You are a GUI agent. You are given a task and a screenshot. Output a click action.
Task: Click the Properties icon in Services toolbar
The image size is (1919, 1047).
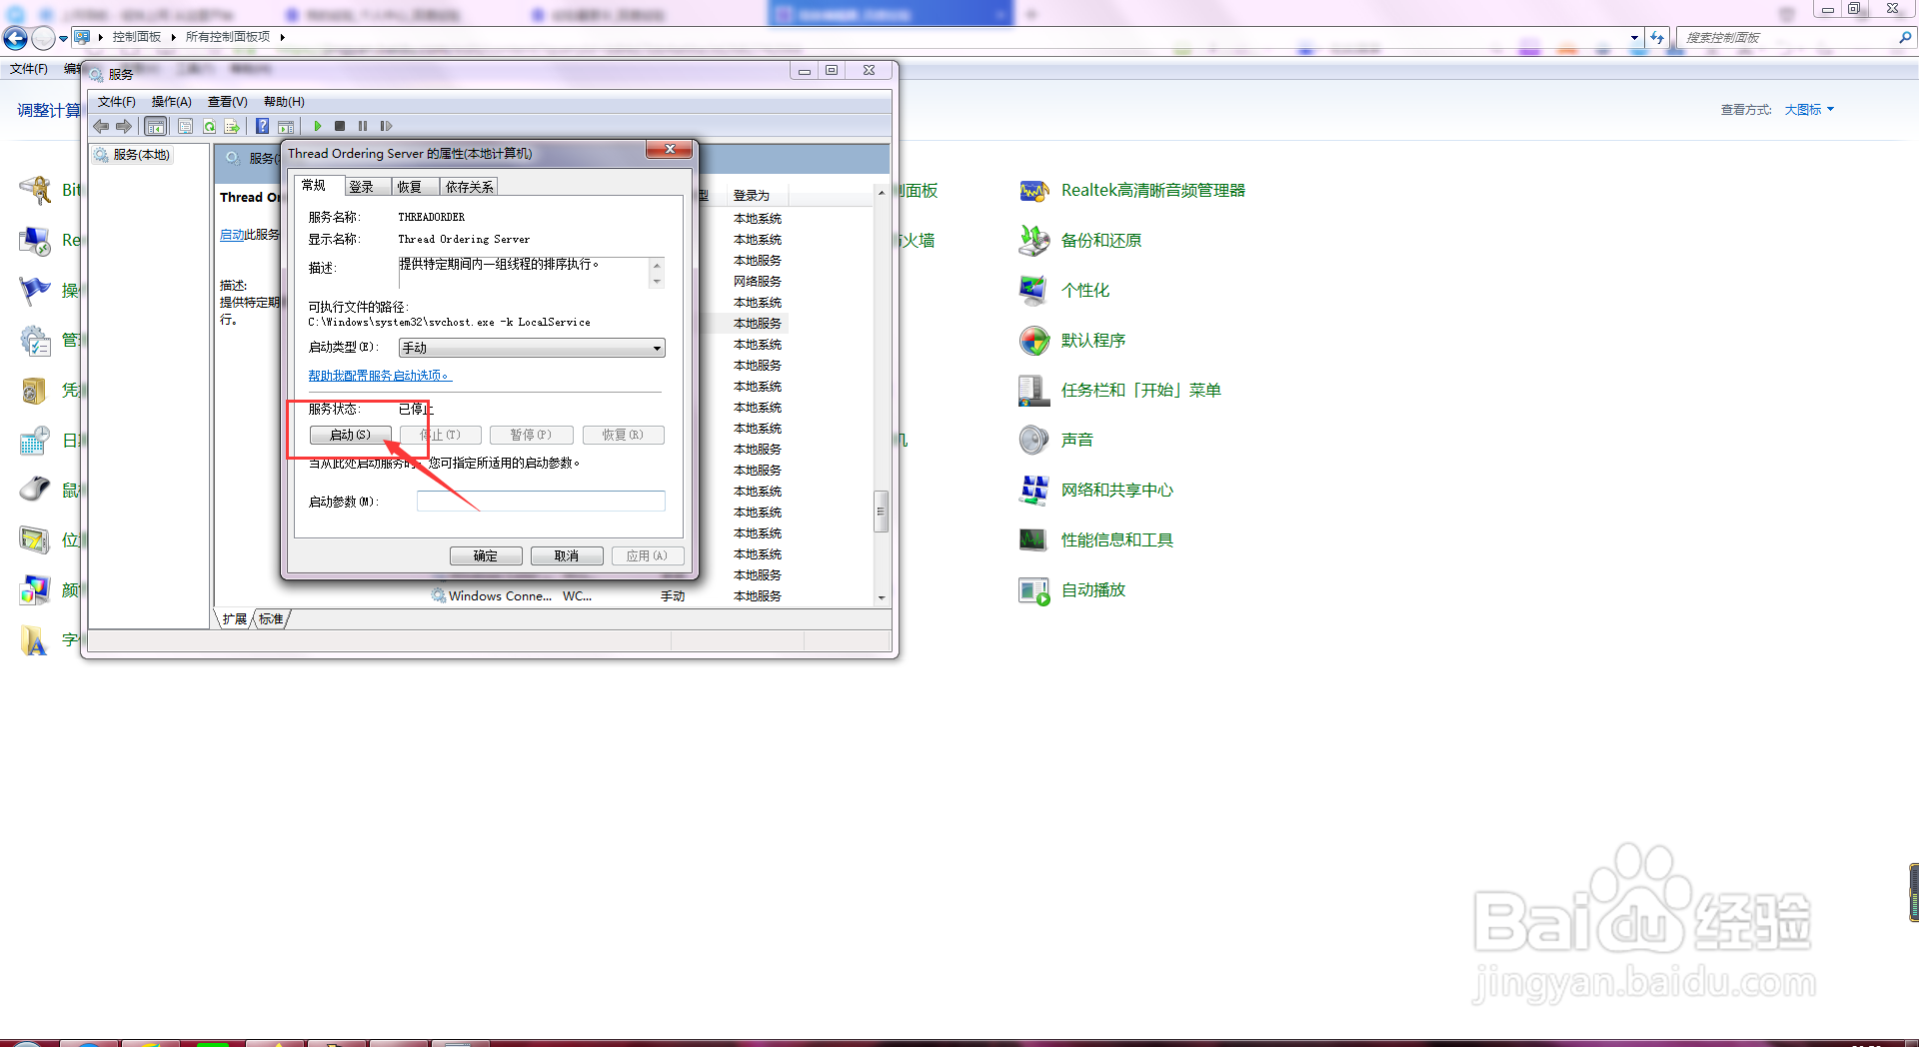185,126
